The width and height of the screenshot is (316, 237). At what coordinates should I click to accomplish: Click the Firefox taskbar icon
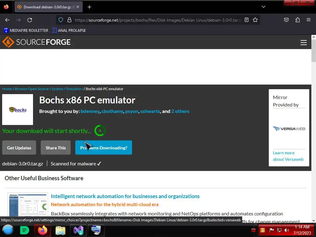[43, 230]
